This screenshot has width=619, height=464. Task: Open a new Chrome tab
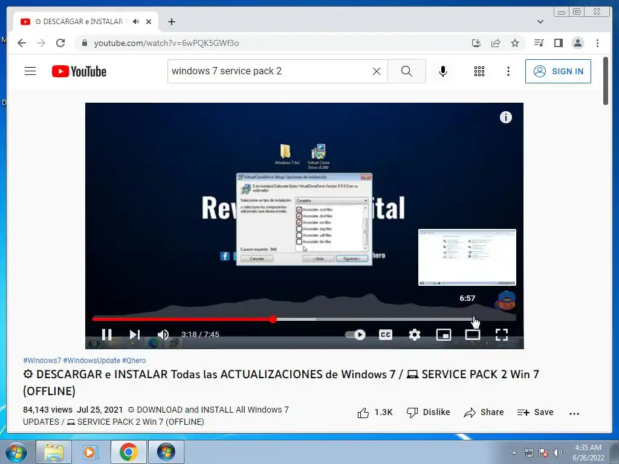[171, 22]
